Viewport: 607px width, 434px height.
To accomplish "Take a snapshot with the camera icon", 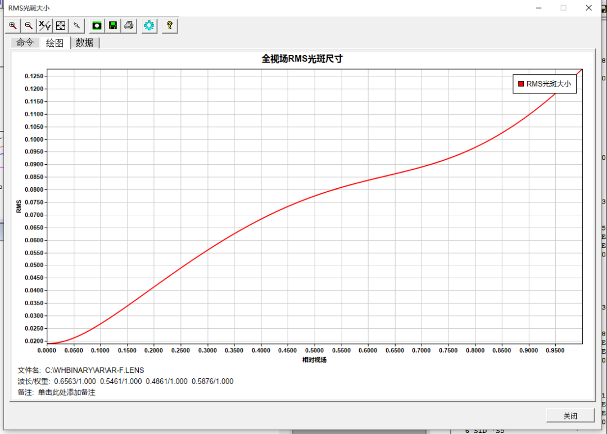I will [97, 25].
